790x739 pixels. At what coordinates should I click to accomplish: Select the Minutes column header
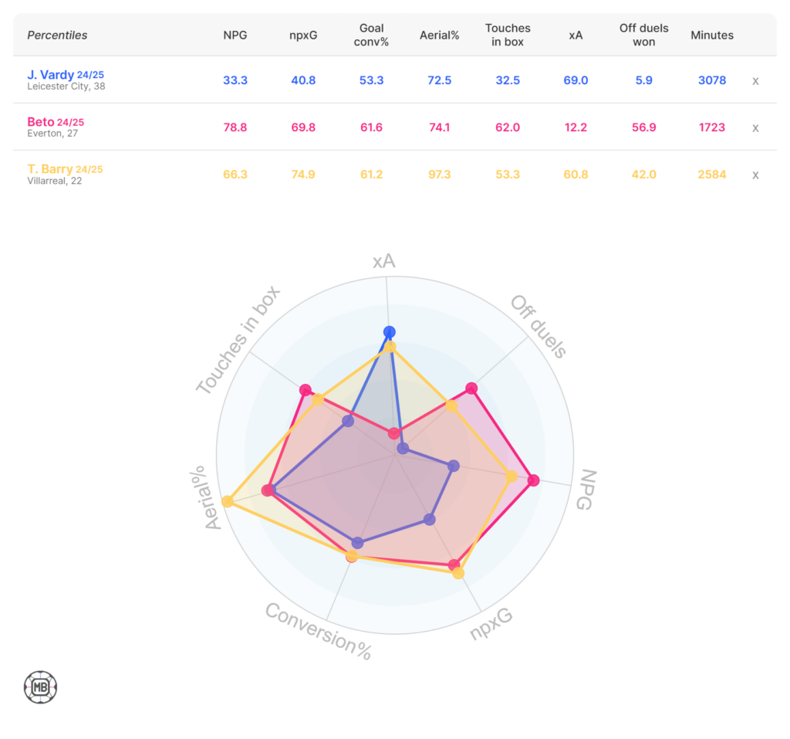pos(712,35)
